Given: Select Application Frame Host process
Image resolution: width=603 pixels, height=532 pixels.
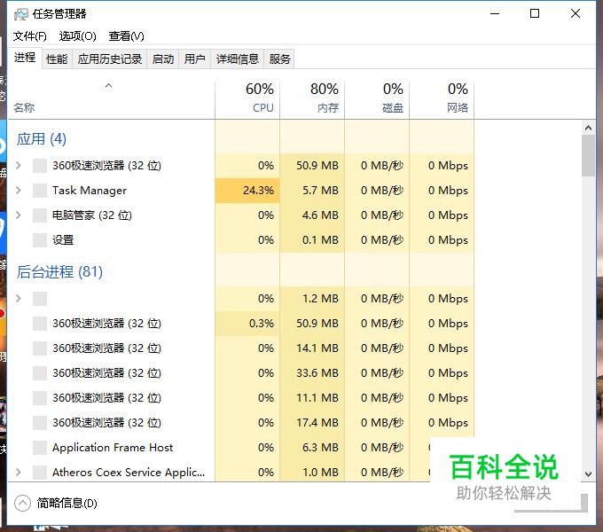Looking at the screenshot, I should [111, 448].
